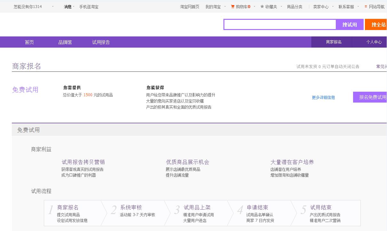This screenshot has width=387, height=231.
Task: Expand the 购物车 cart dropdown
Action: [254, 6]
